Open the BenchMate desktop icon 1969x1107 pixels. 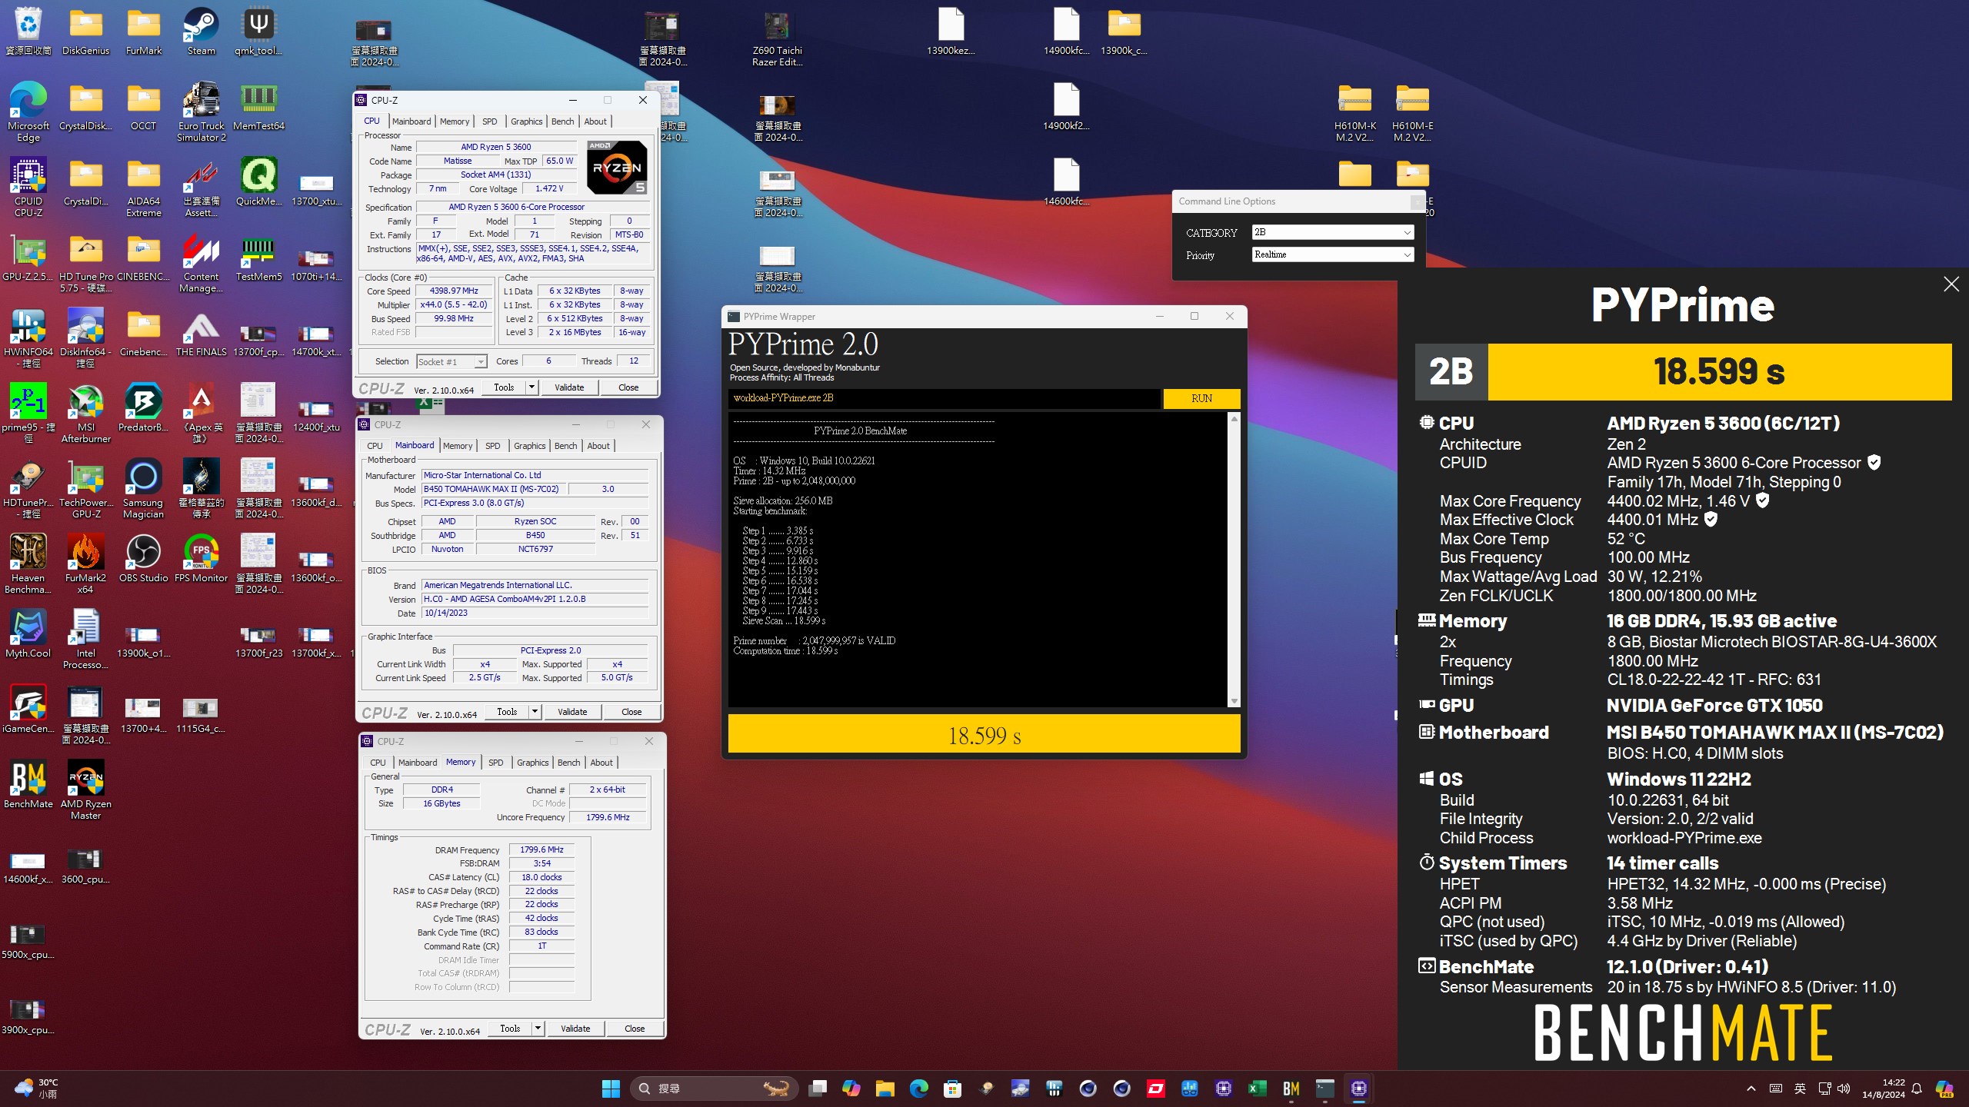[28, 785]
